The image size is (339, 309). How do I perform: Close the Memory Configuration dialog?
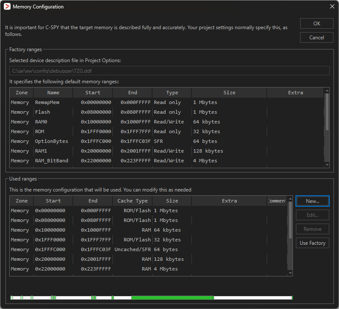click(332, 6)
